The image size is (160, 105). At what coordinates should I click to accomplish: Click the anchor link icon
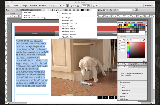pos(136,10)
